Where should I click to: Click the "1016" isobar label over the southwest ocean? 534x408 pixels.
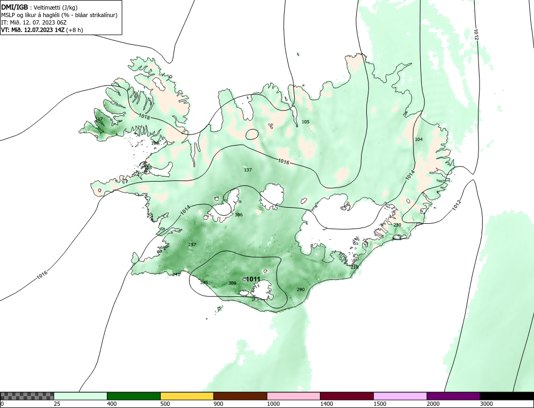[42, 275]
